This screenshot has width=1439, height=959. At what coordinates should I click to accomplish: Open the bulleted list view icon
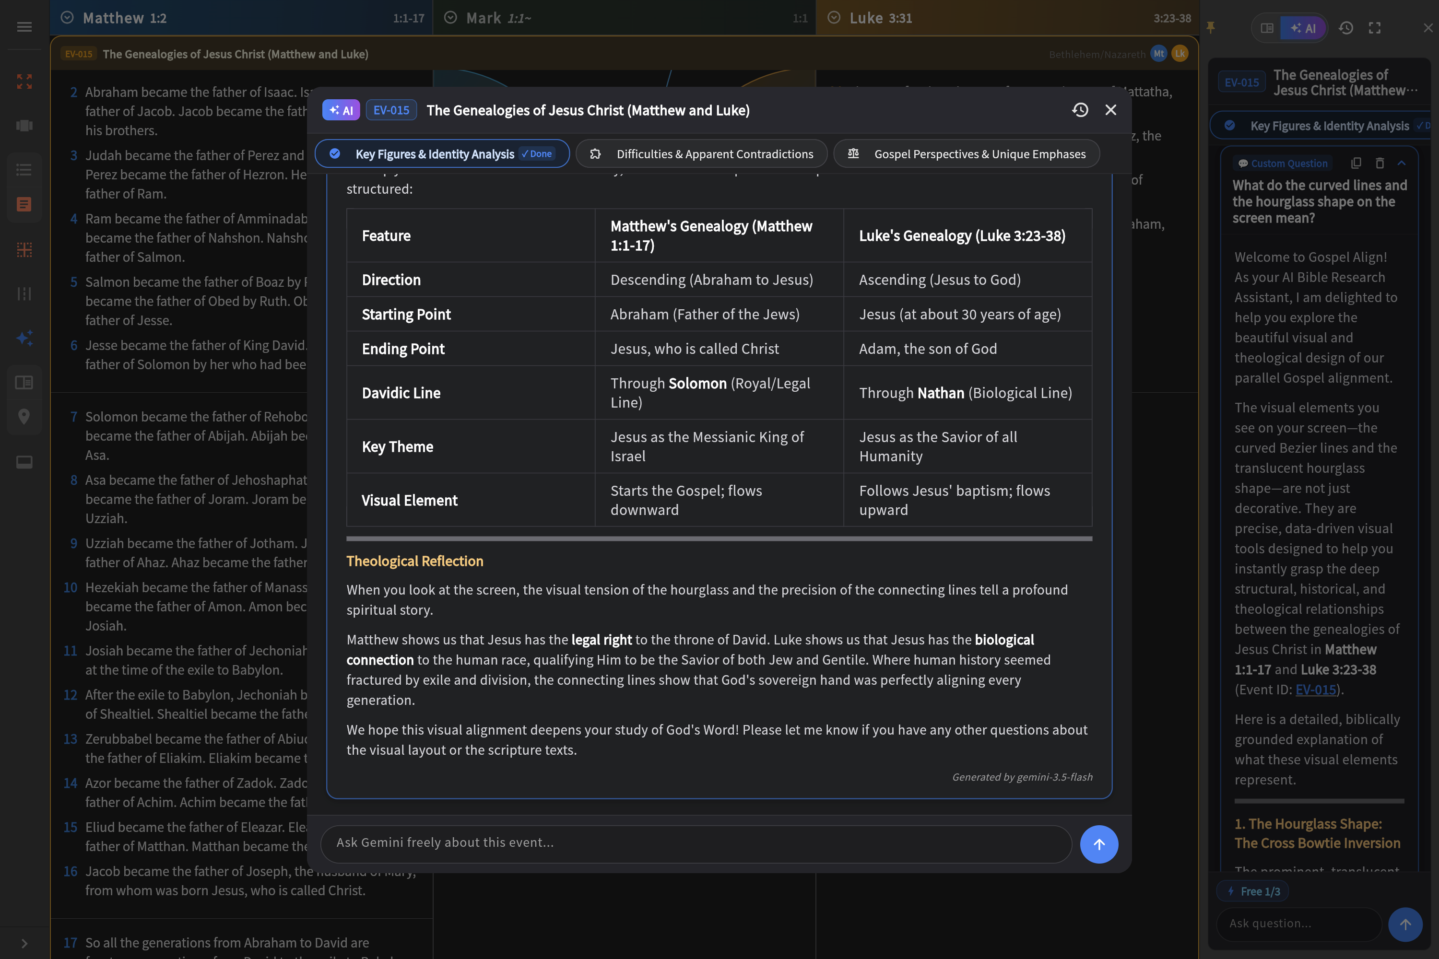click(x=24, y=169)
